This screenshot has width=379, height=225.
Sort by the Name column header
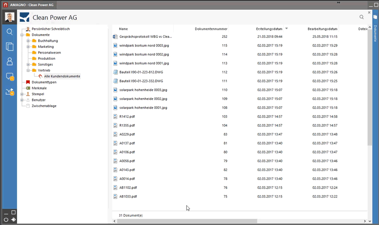pyautogui.click(x=123, y=29)
